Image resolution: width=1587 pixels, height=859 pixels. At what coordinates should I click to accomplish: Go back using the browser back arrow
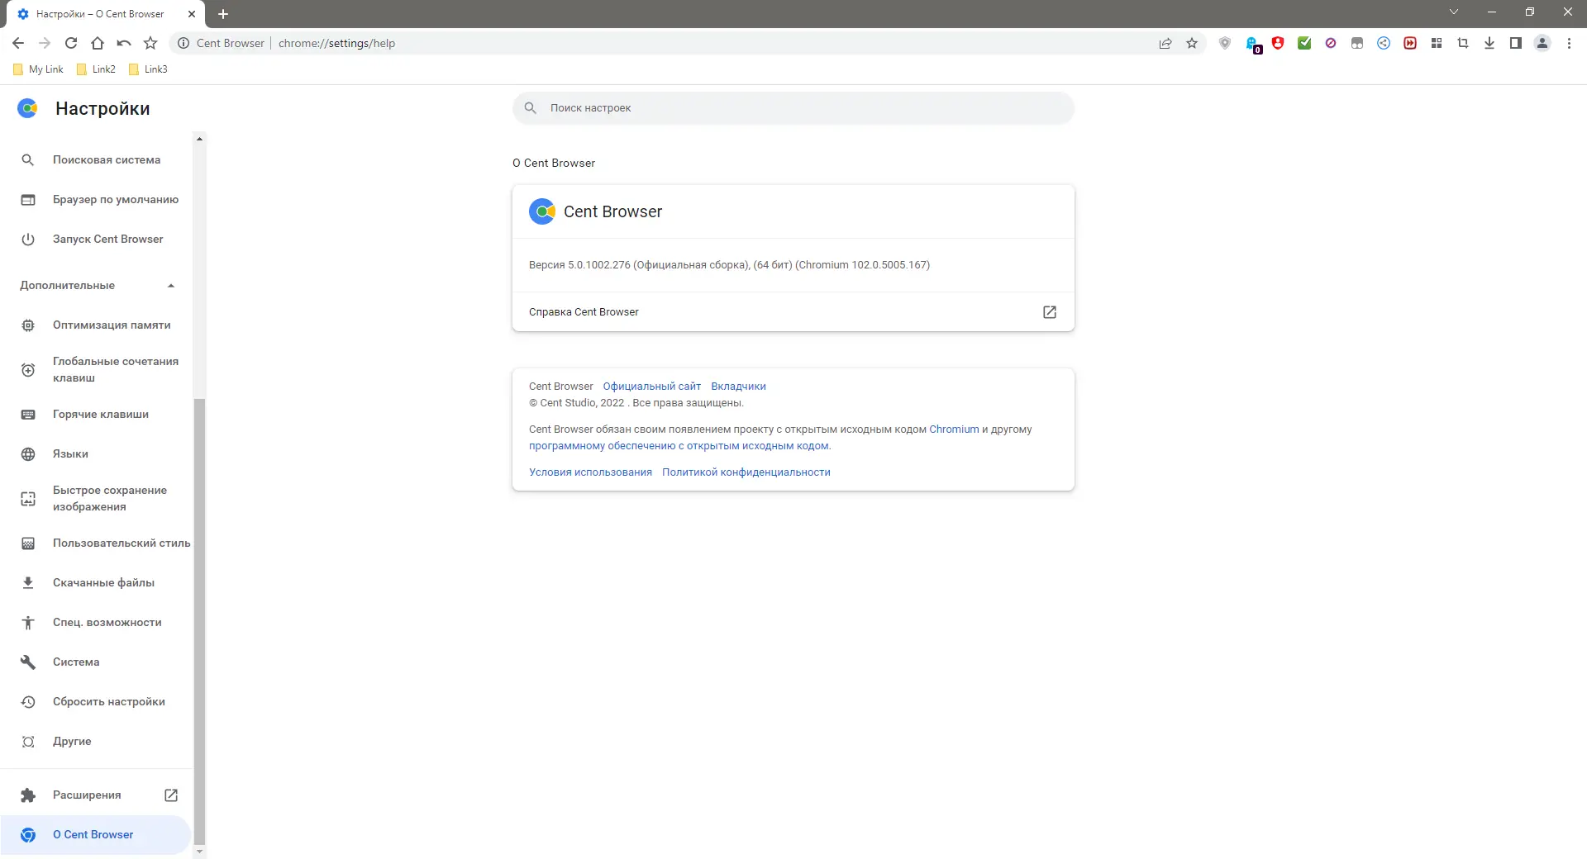click(18, 43)
